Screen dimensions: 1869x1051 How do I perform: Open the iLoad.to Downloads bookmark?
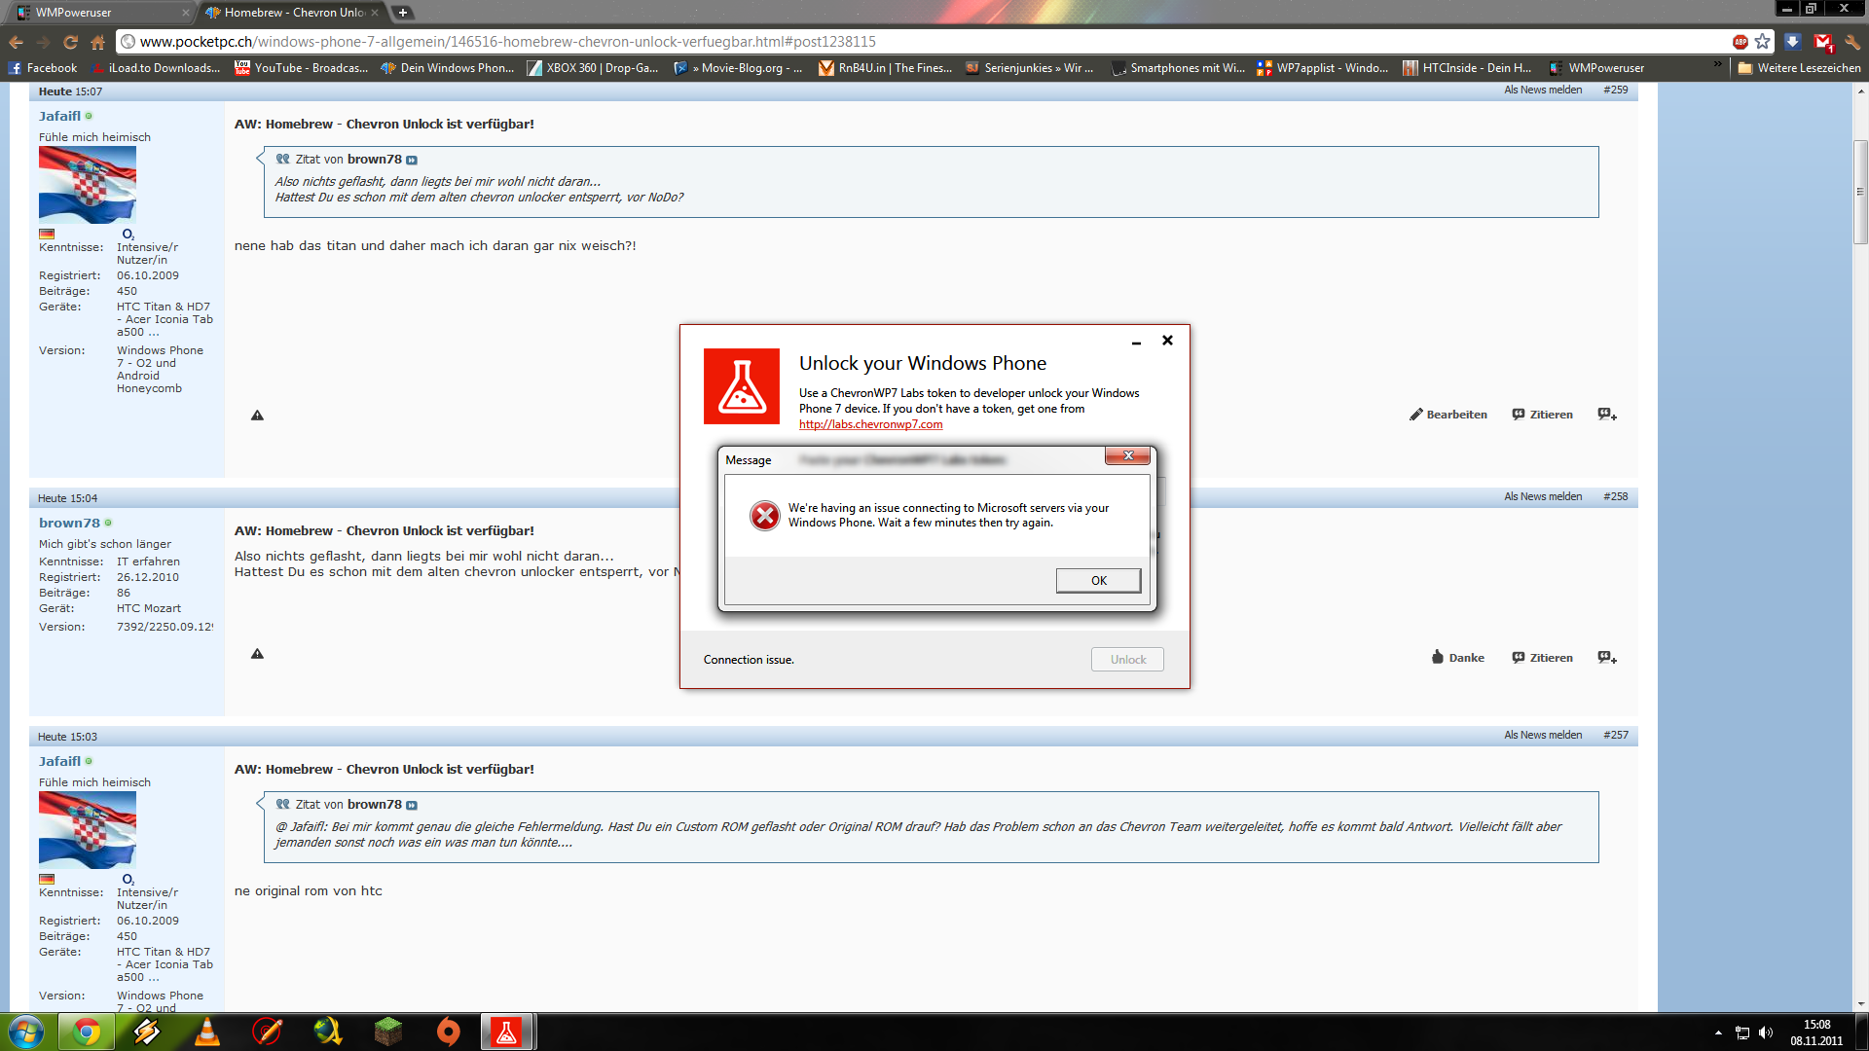coord(156,68)
